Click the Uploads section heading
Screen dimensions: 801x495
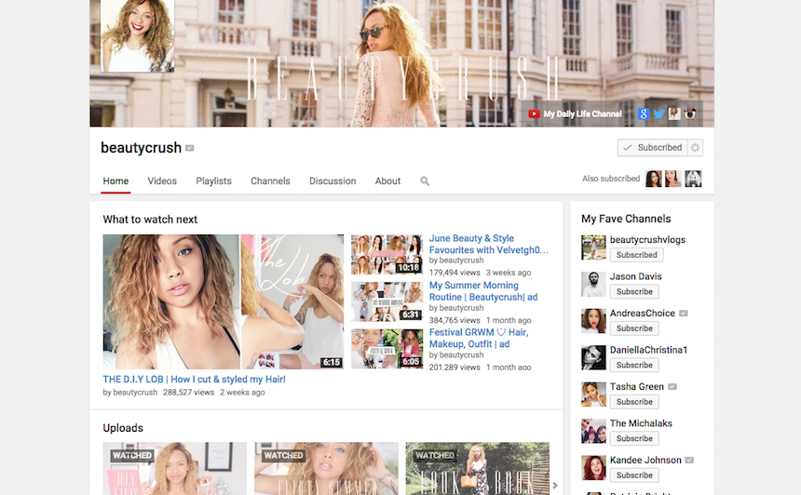[x=123, y=428]
